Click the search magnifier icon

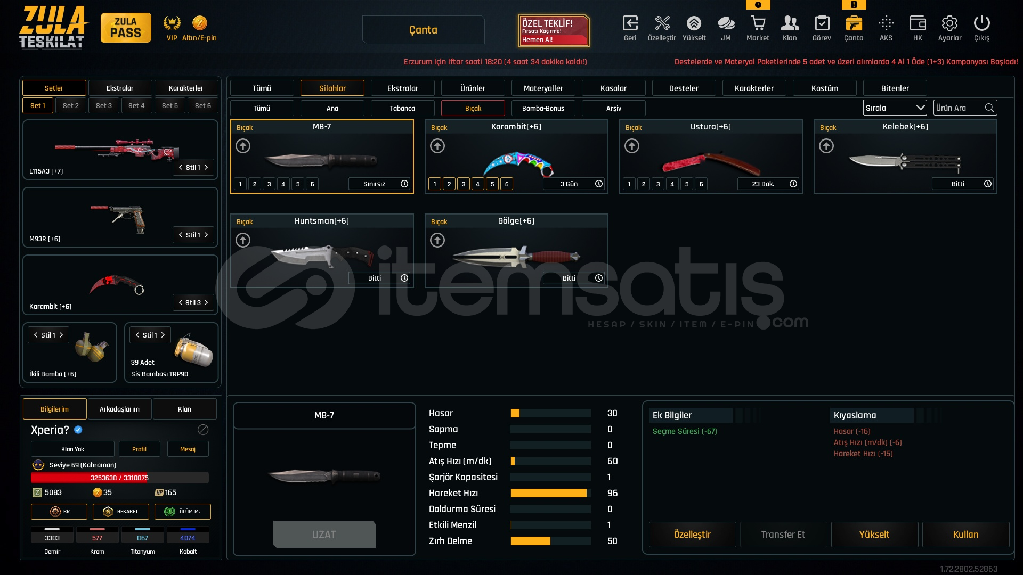pos(989,108)
